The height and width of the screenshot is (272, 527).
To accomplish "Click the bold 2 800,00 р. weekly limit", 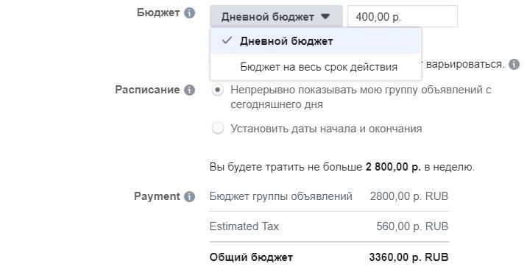I will point(393,167).
